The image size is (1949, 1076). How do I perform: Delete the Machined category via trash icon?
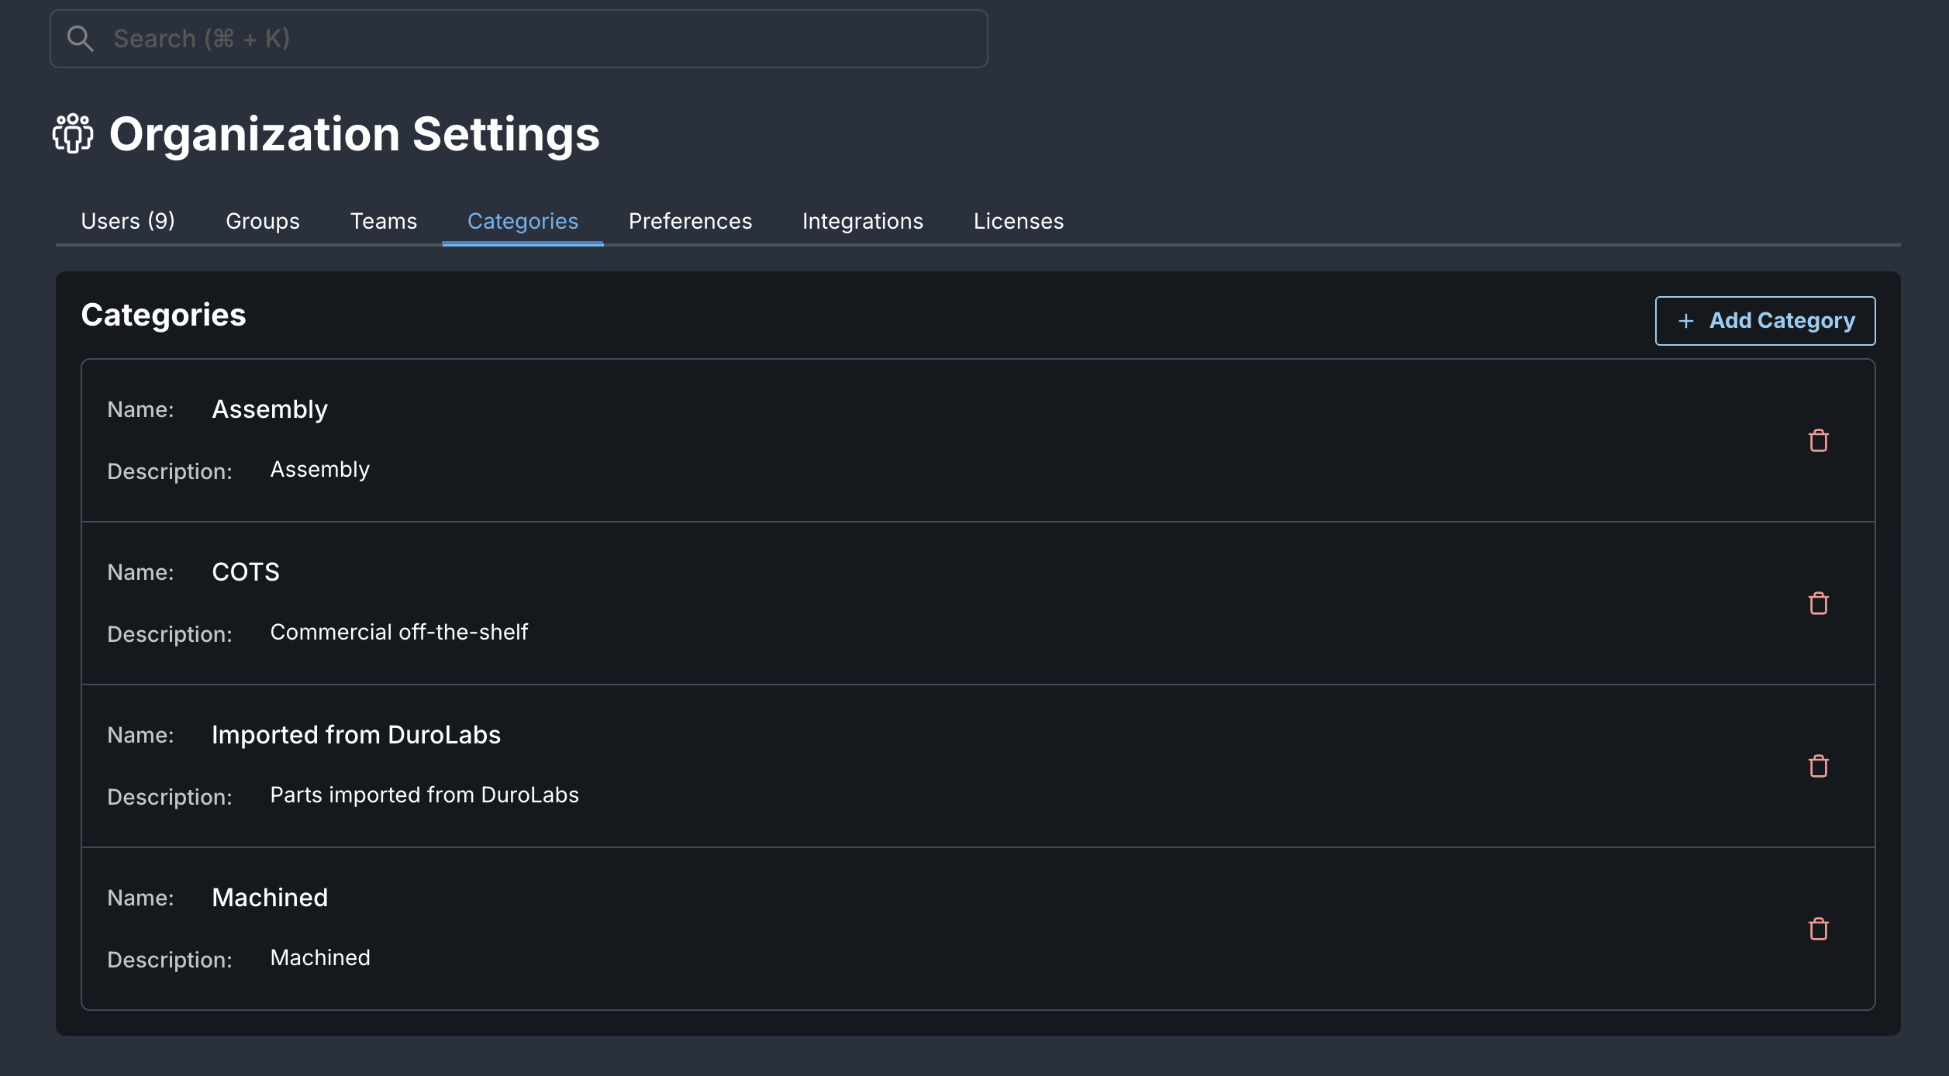(x=1818, y=929)
